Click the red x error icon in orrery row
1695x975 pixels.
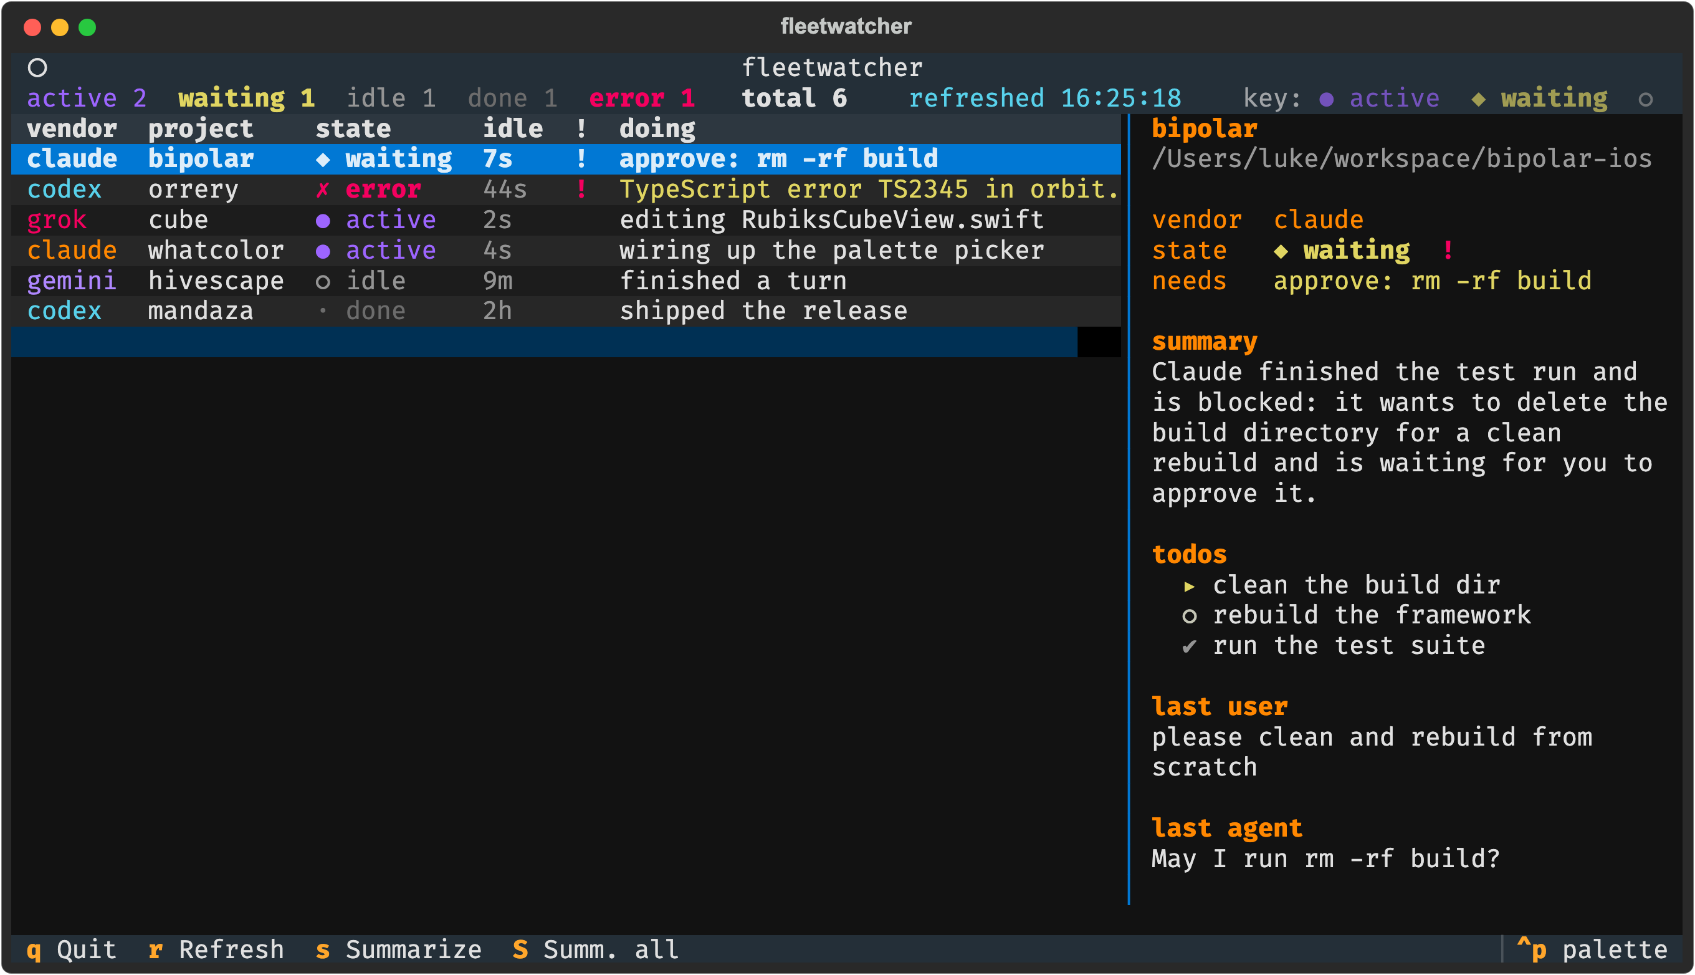[323, 190]
